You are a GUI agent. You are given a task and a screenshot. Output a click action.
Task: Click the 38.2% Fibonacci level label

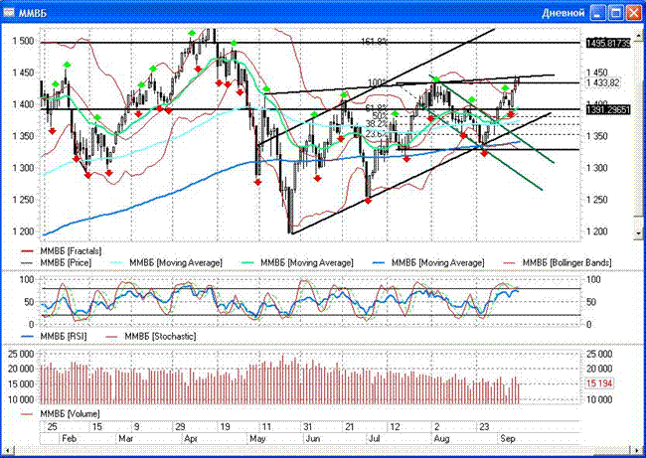(x=377, y=124)
